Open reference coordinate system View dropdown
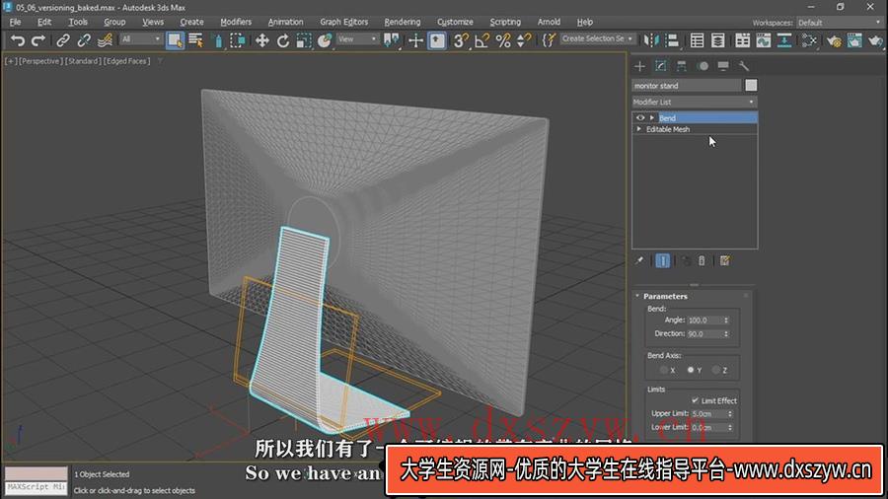Screen dimensions: 888x499 click(x=357, y=39)
